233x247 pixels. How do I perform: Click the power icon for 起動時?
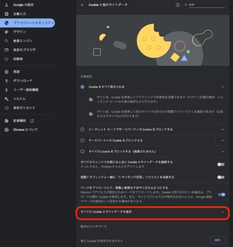[x=6, y=59]
